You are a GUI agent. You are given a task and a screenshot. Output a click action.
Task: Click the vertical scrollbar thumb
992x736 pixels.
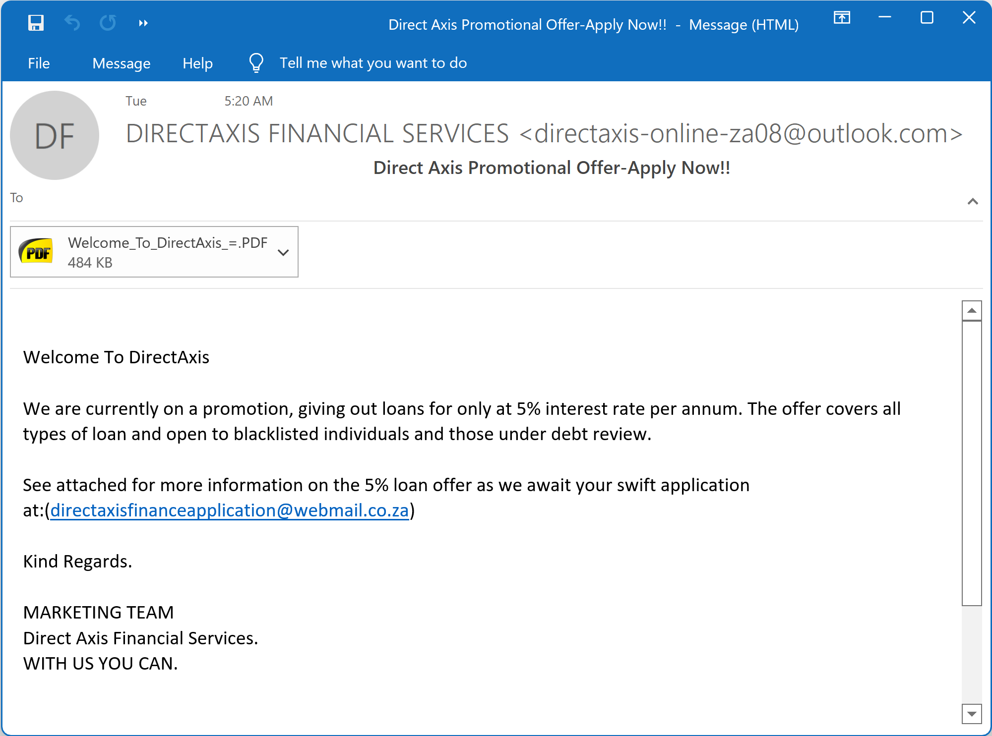[x=972, y=463]
